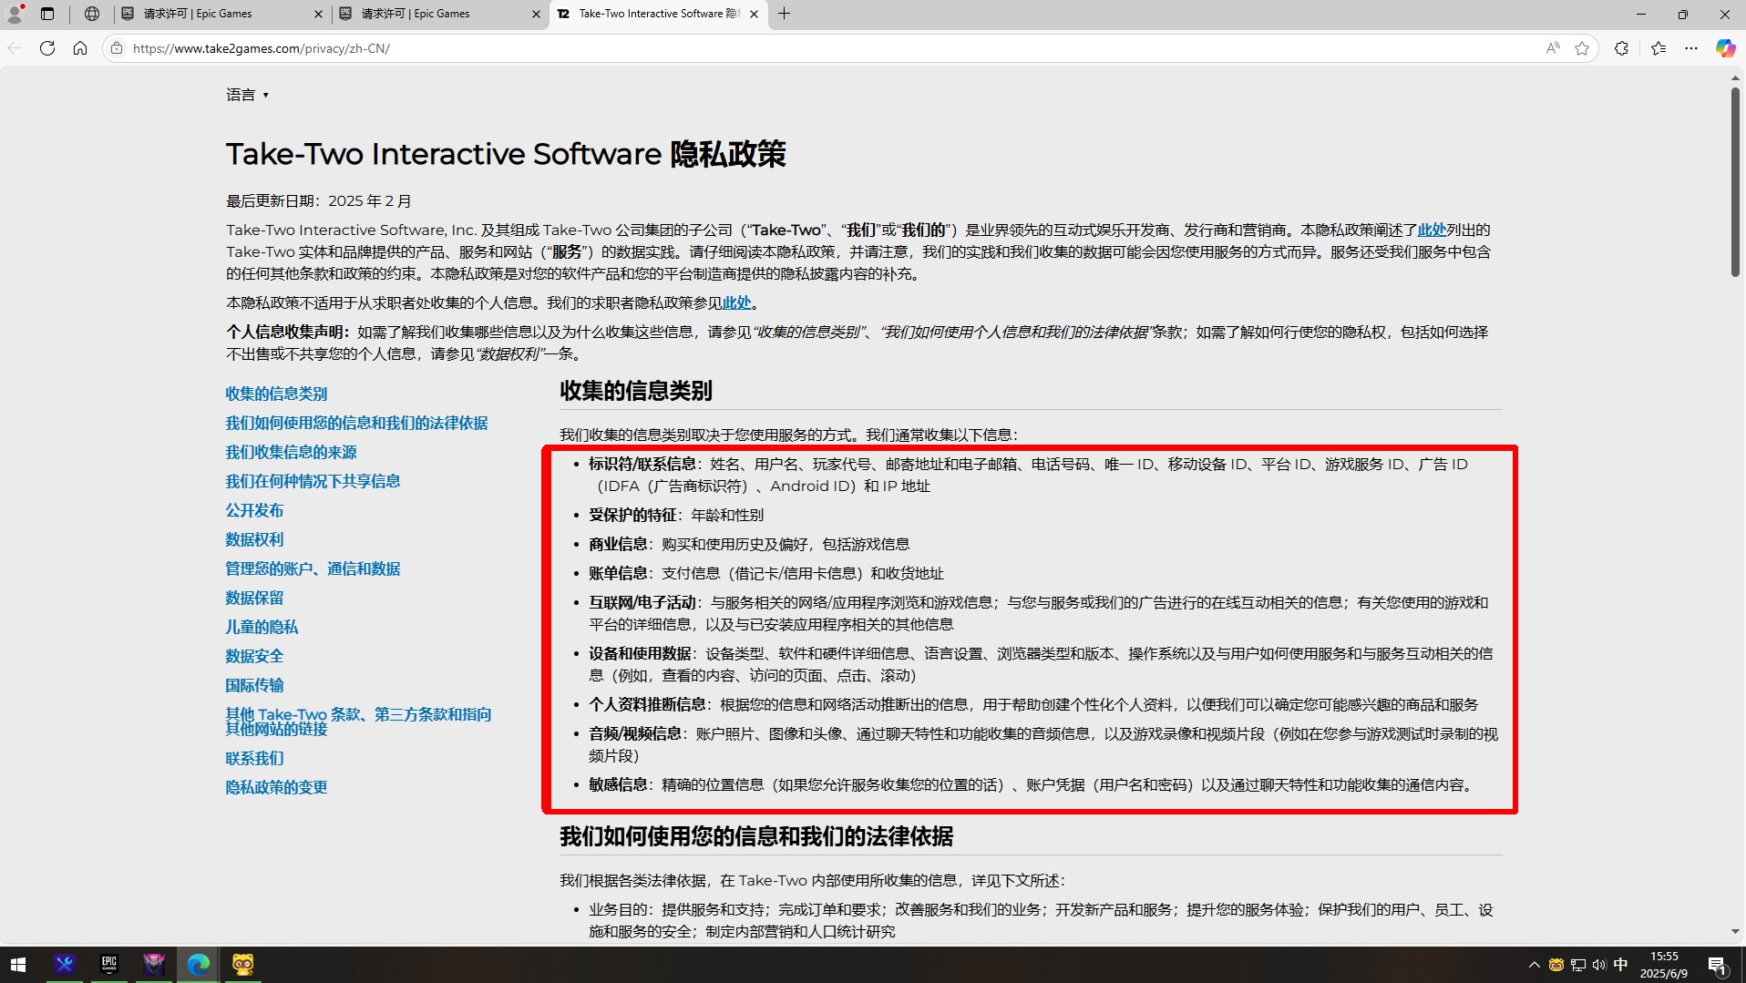Select the Take-Two Interactive Software tab
This screenshot has height=983, width=1746.
click(648, 14)
